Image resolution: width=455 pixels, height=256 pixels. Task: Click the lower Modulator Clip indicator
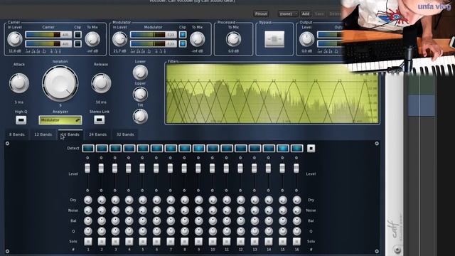click(183, 43)
